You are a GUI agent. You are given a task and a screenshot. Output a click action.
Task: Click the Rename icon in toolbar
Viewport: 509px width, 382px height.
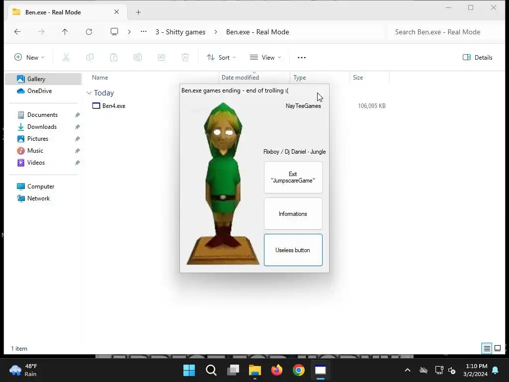(138, 58)
